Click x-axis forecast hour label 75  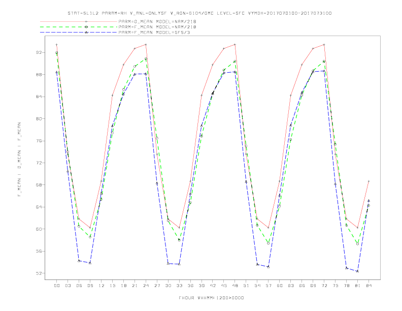coord(336,286)
